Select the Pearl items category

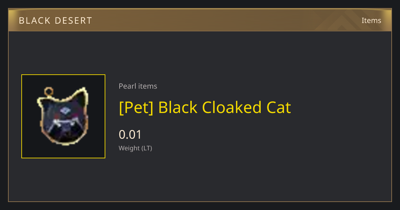138,86
